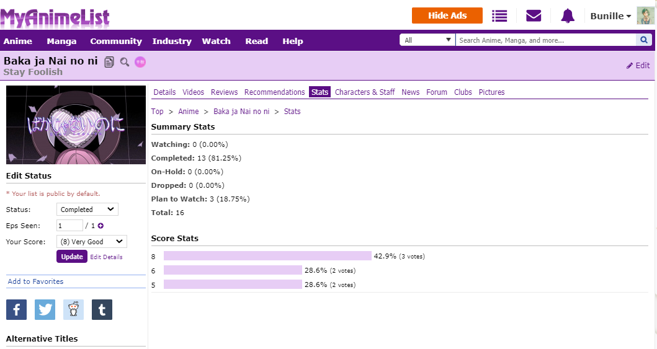Click the score 8 percentage bar
Viewport: 657px width, 349px height.
267,256
